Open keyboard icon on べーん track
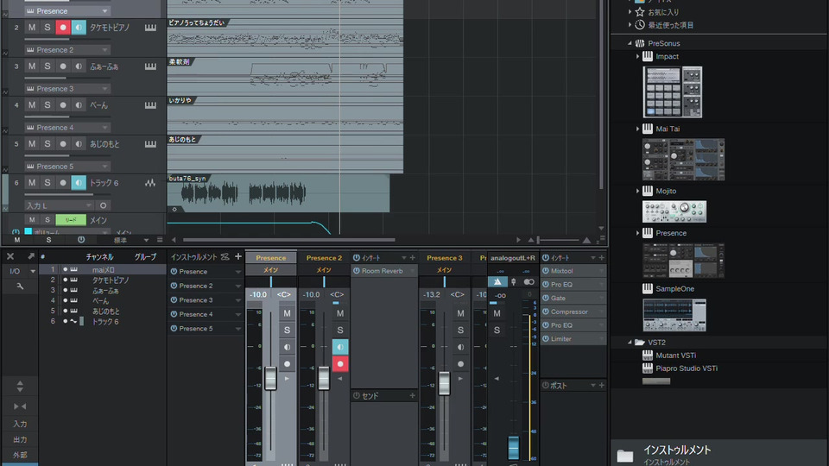The image size is (829, 466). [150, 105]
